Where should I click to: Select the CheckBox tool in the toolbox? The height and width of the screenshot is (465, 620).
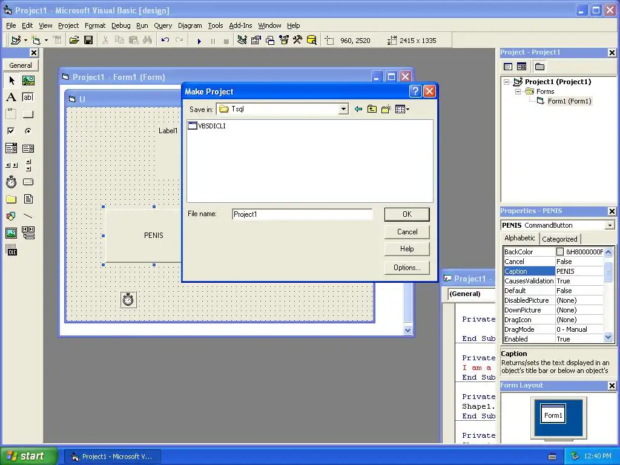coord(12,131)
